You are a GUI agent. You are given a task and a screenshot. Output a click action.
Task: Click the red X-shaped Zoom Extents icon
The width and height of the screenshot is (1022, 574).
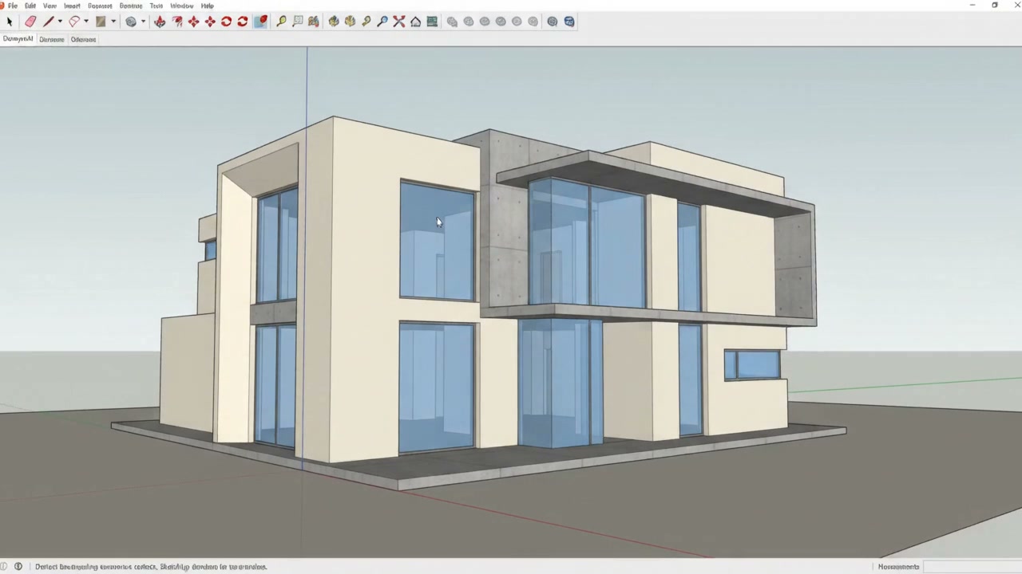[x=399, y=22]
